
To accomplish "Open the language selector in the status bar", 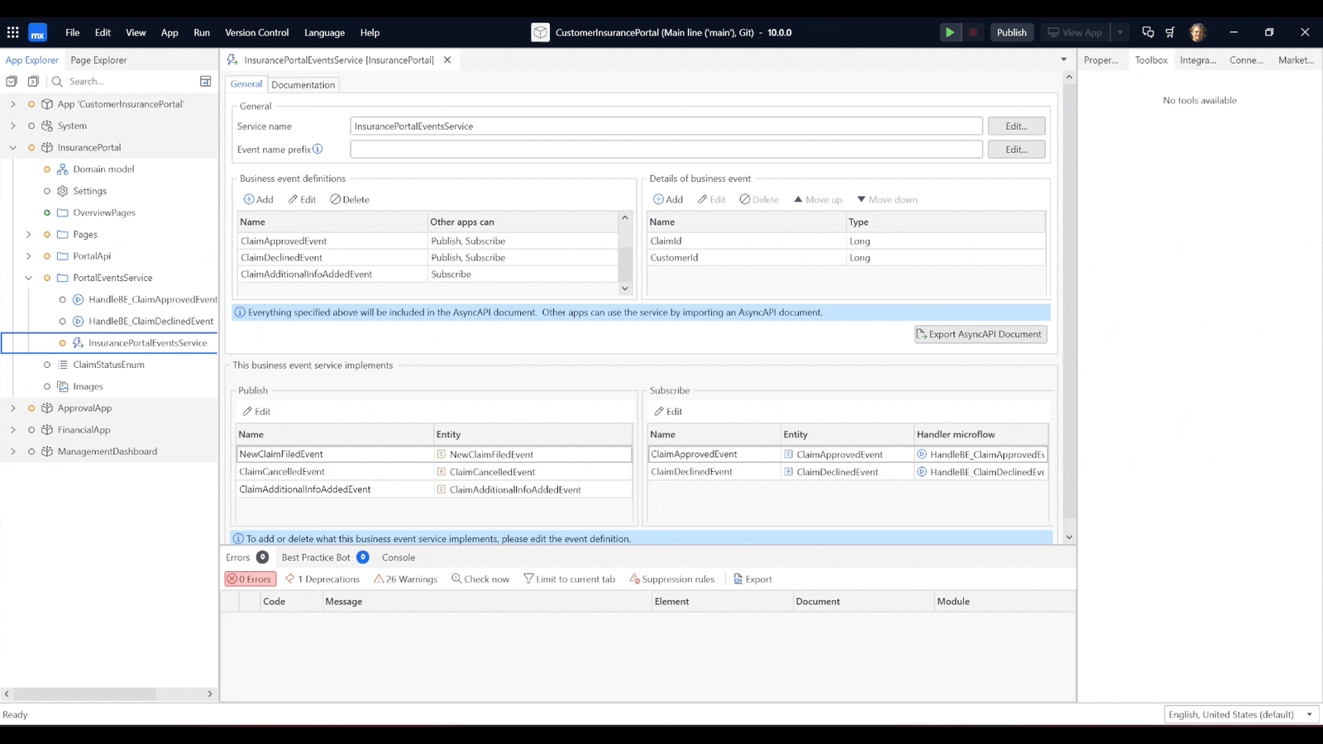I will [x=1238, y=714].
